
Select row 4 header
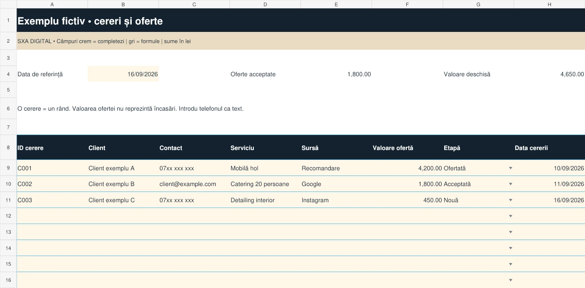tap(8, 74)
